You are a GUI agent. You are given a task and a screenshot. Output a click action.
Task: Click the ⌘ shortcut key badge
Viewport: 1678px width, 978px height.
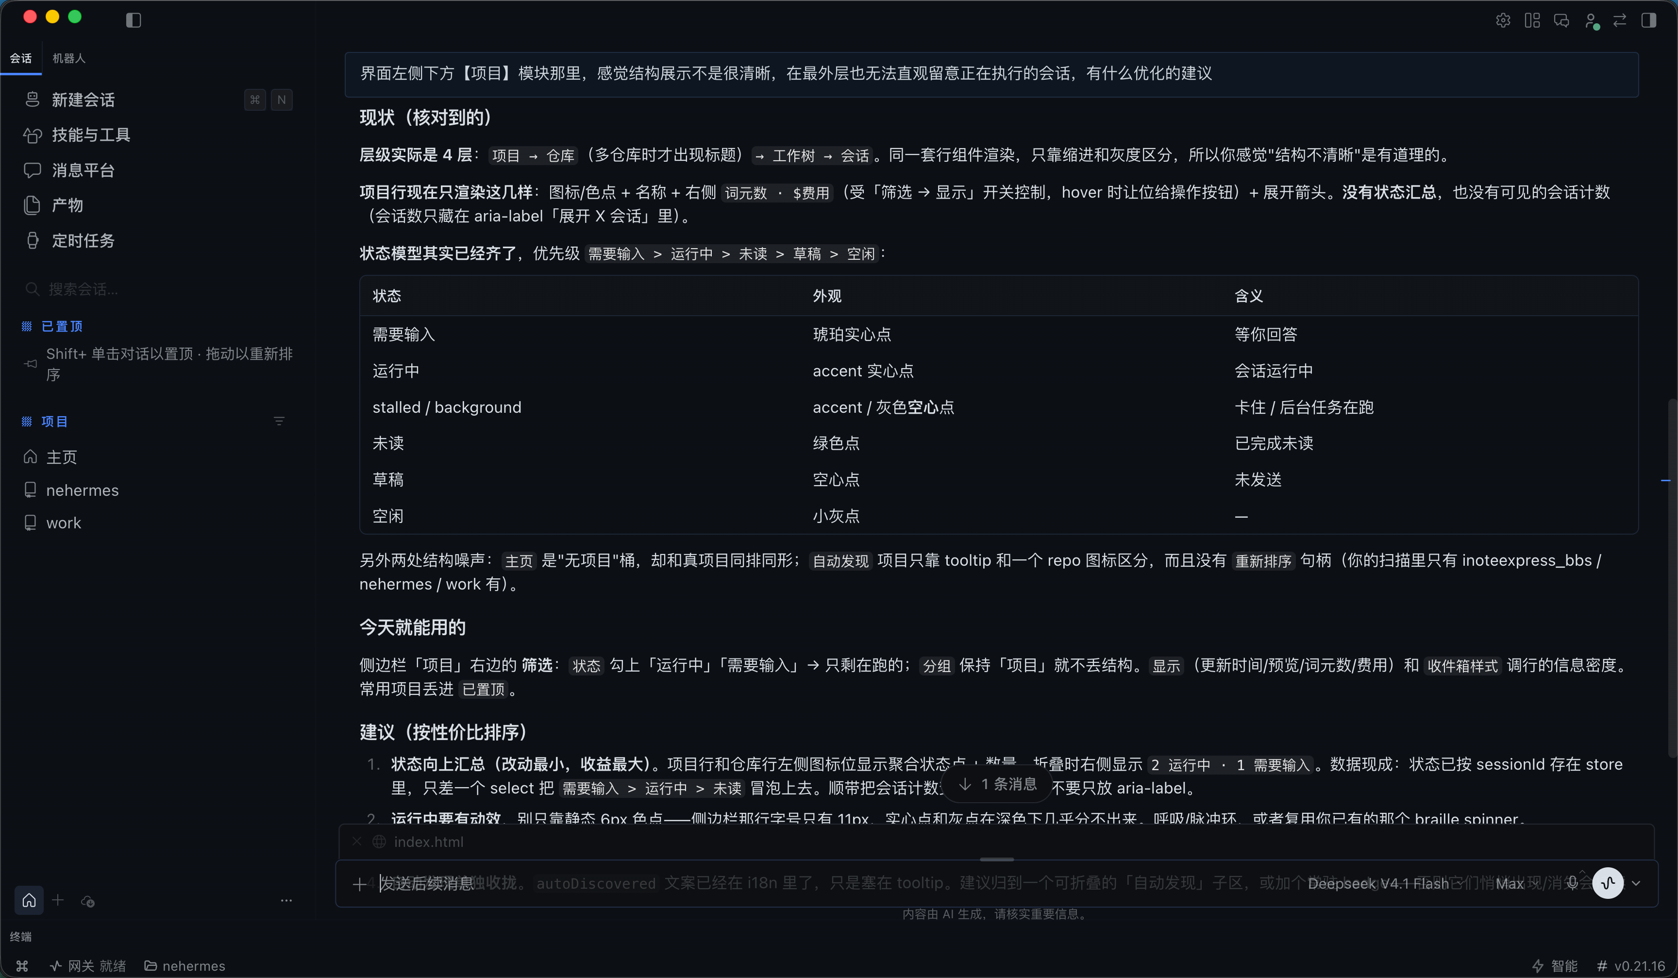click(x=255, y=100)
